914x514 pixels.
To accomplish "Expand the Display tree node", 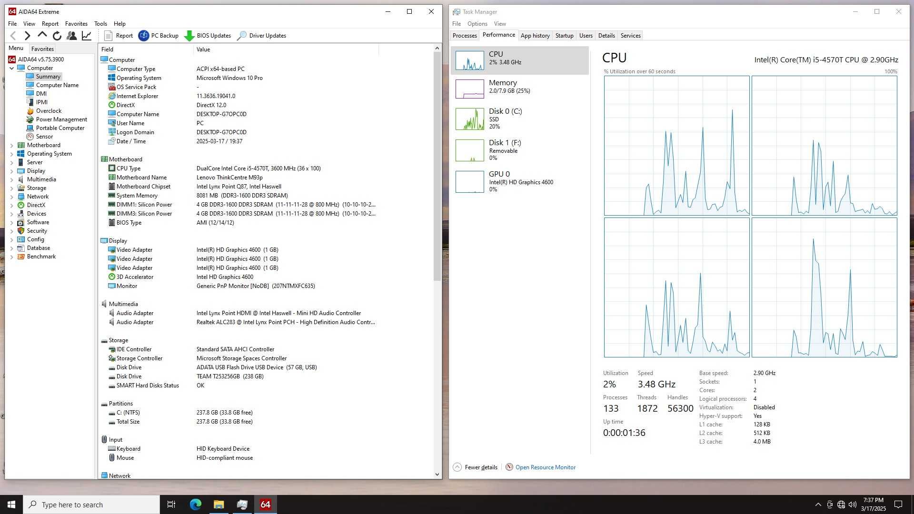I will click(12, 171).
